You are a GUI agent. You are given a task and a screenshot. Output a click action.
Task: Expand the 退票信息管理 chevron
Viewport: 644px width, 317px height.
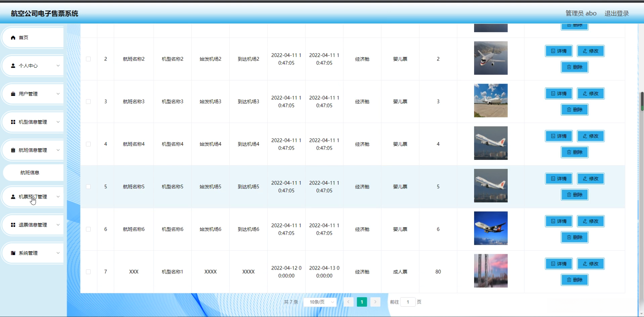point(58,225)
